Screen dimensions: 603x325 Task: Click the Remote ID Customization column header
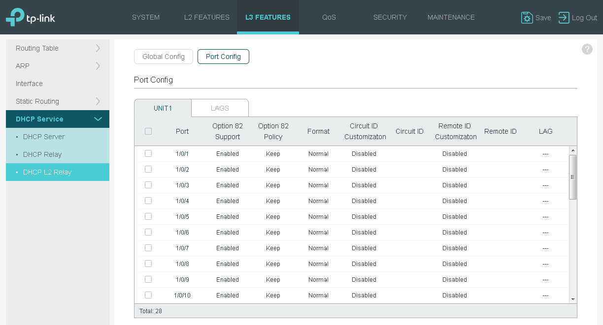(x=456, y=131)
